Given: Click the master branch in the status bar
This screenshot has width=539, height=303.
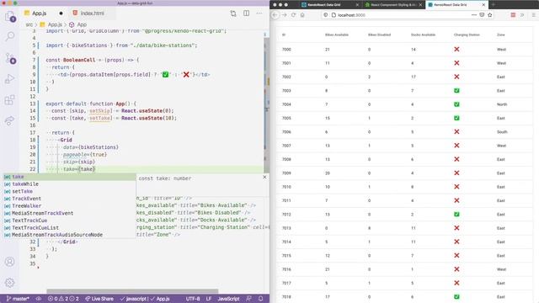Looking at the screenshot, I should (x=18, y=299).
